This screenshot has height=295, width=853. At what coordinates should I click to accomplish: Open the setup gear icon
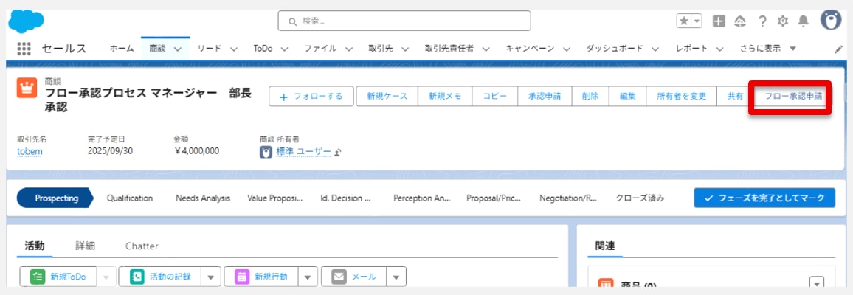[783, 21]
